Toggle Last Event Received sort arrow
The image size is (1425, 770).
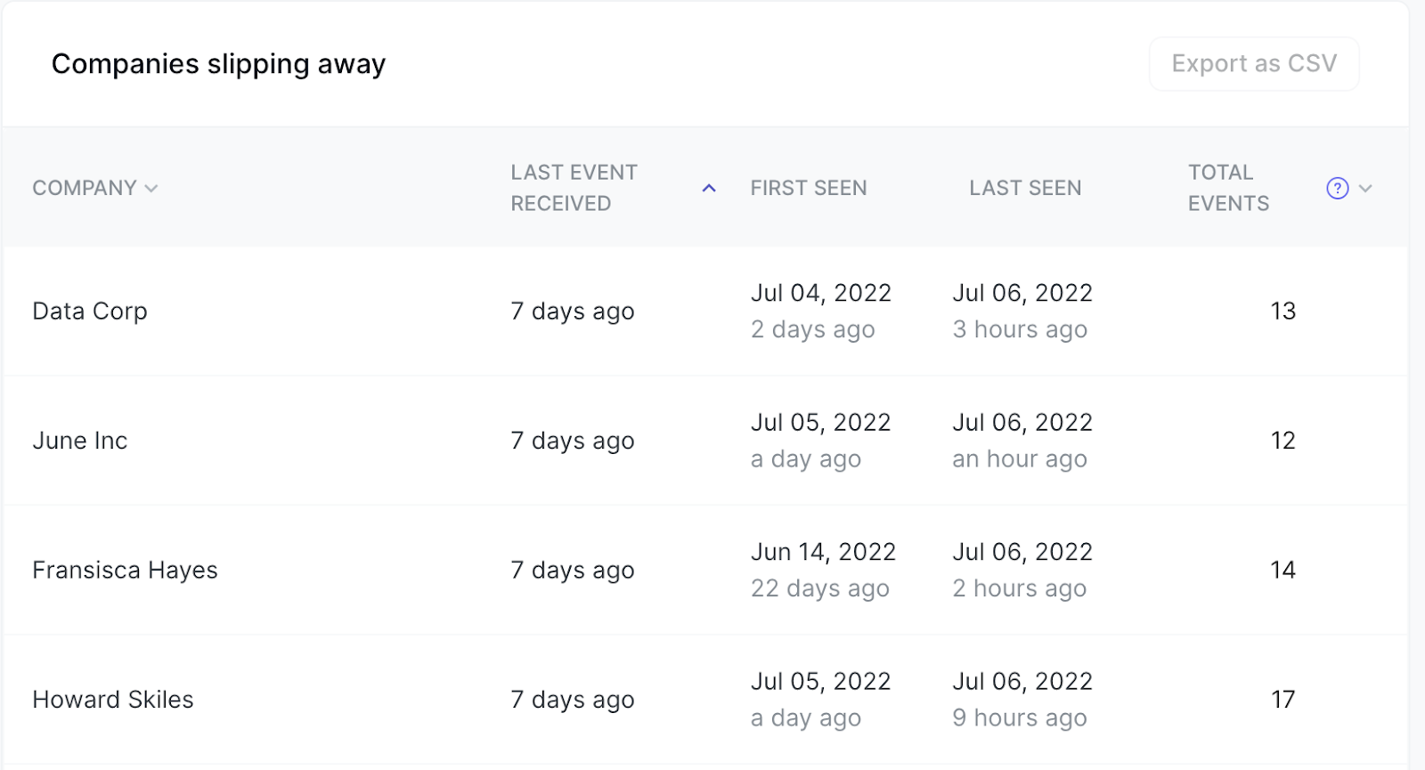click(709, 189)
